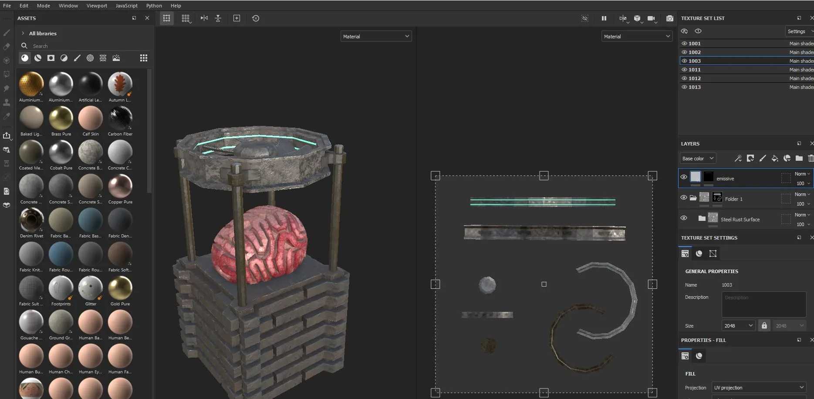Click the history clock icon in toolbar

tap(256, 18)
